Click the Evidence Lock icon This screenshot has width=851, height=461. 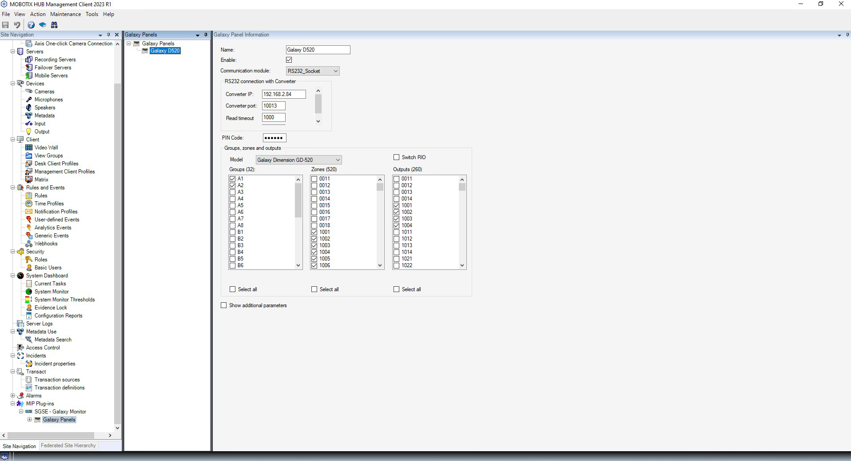(29, 308)
